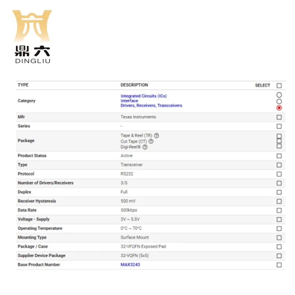Click the Category row label
The image size is (295, 295).
pos(27,101)
